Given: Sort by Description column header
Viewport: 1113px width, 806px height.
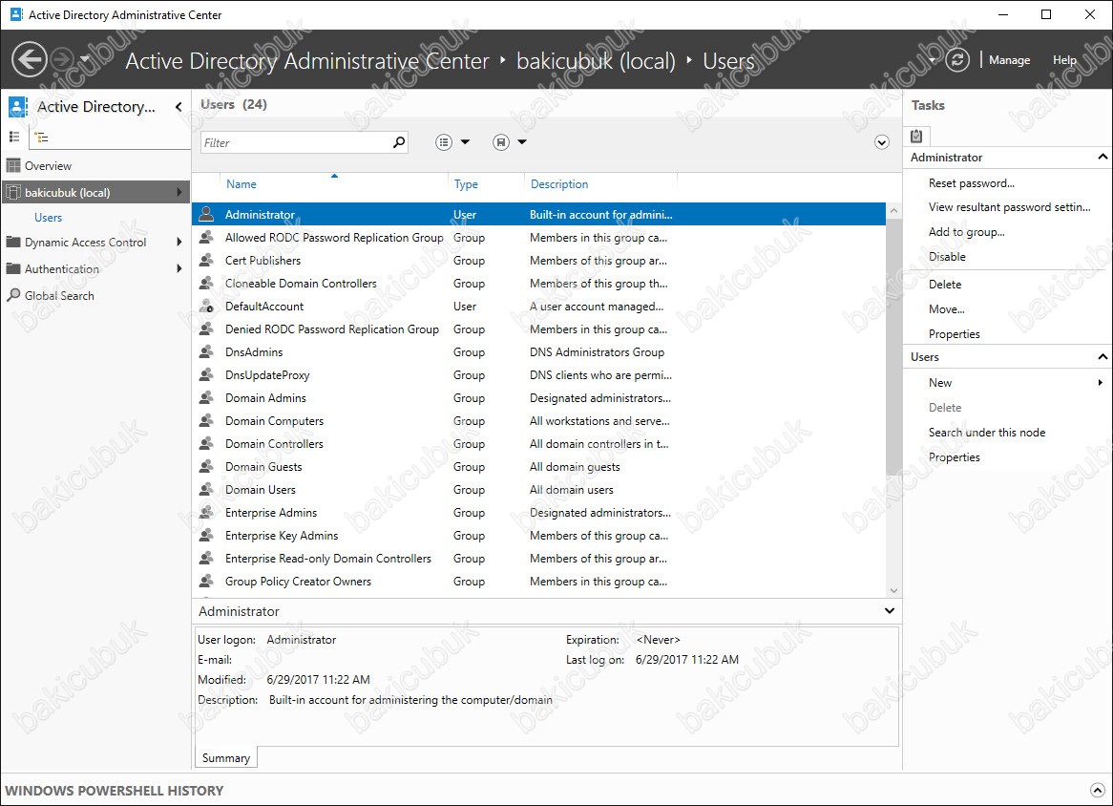Looking at the screenshot, I should tap(559, 184).
